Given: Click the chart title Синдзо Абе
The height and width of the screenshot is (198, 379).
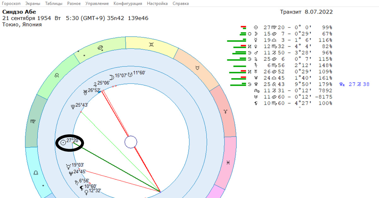Looking at the screenshot, I should click(x=19, y=12).
